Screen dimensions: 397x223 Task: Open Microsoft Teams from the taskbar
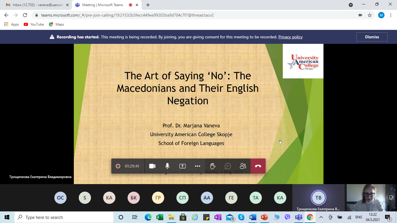pyautogui.click(x=299, y=217)
